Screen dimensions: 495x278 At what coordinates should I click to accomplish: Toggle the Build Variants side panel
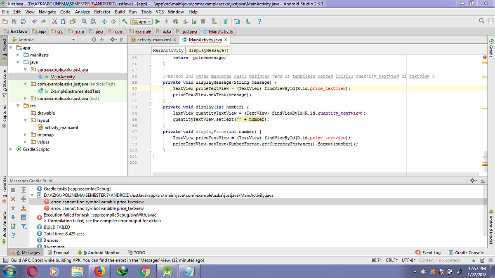tap(4, 226)
